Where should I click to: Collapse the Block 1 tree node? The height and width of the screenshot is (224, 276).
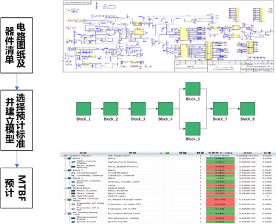click(x=66, y=158)
